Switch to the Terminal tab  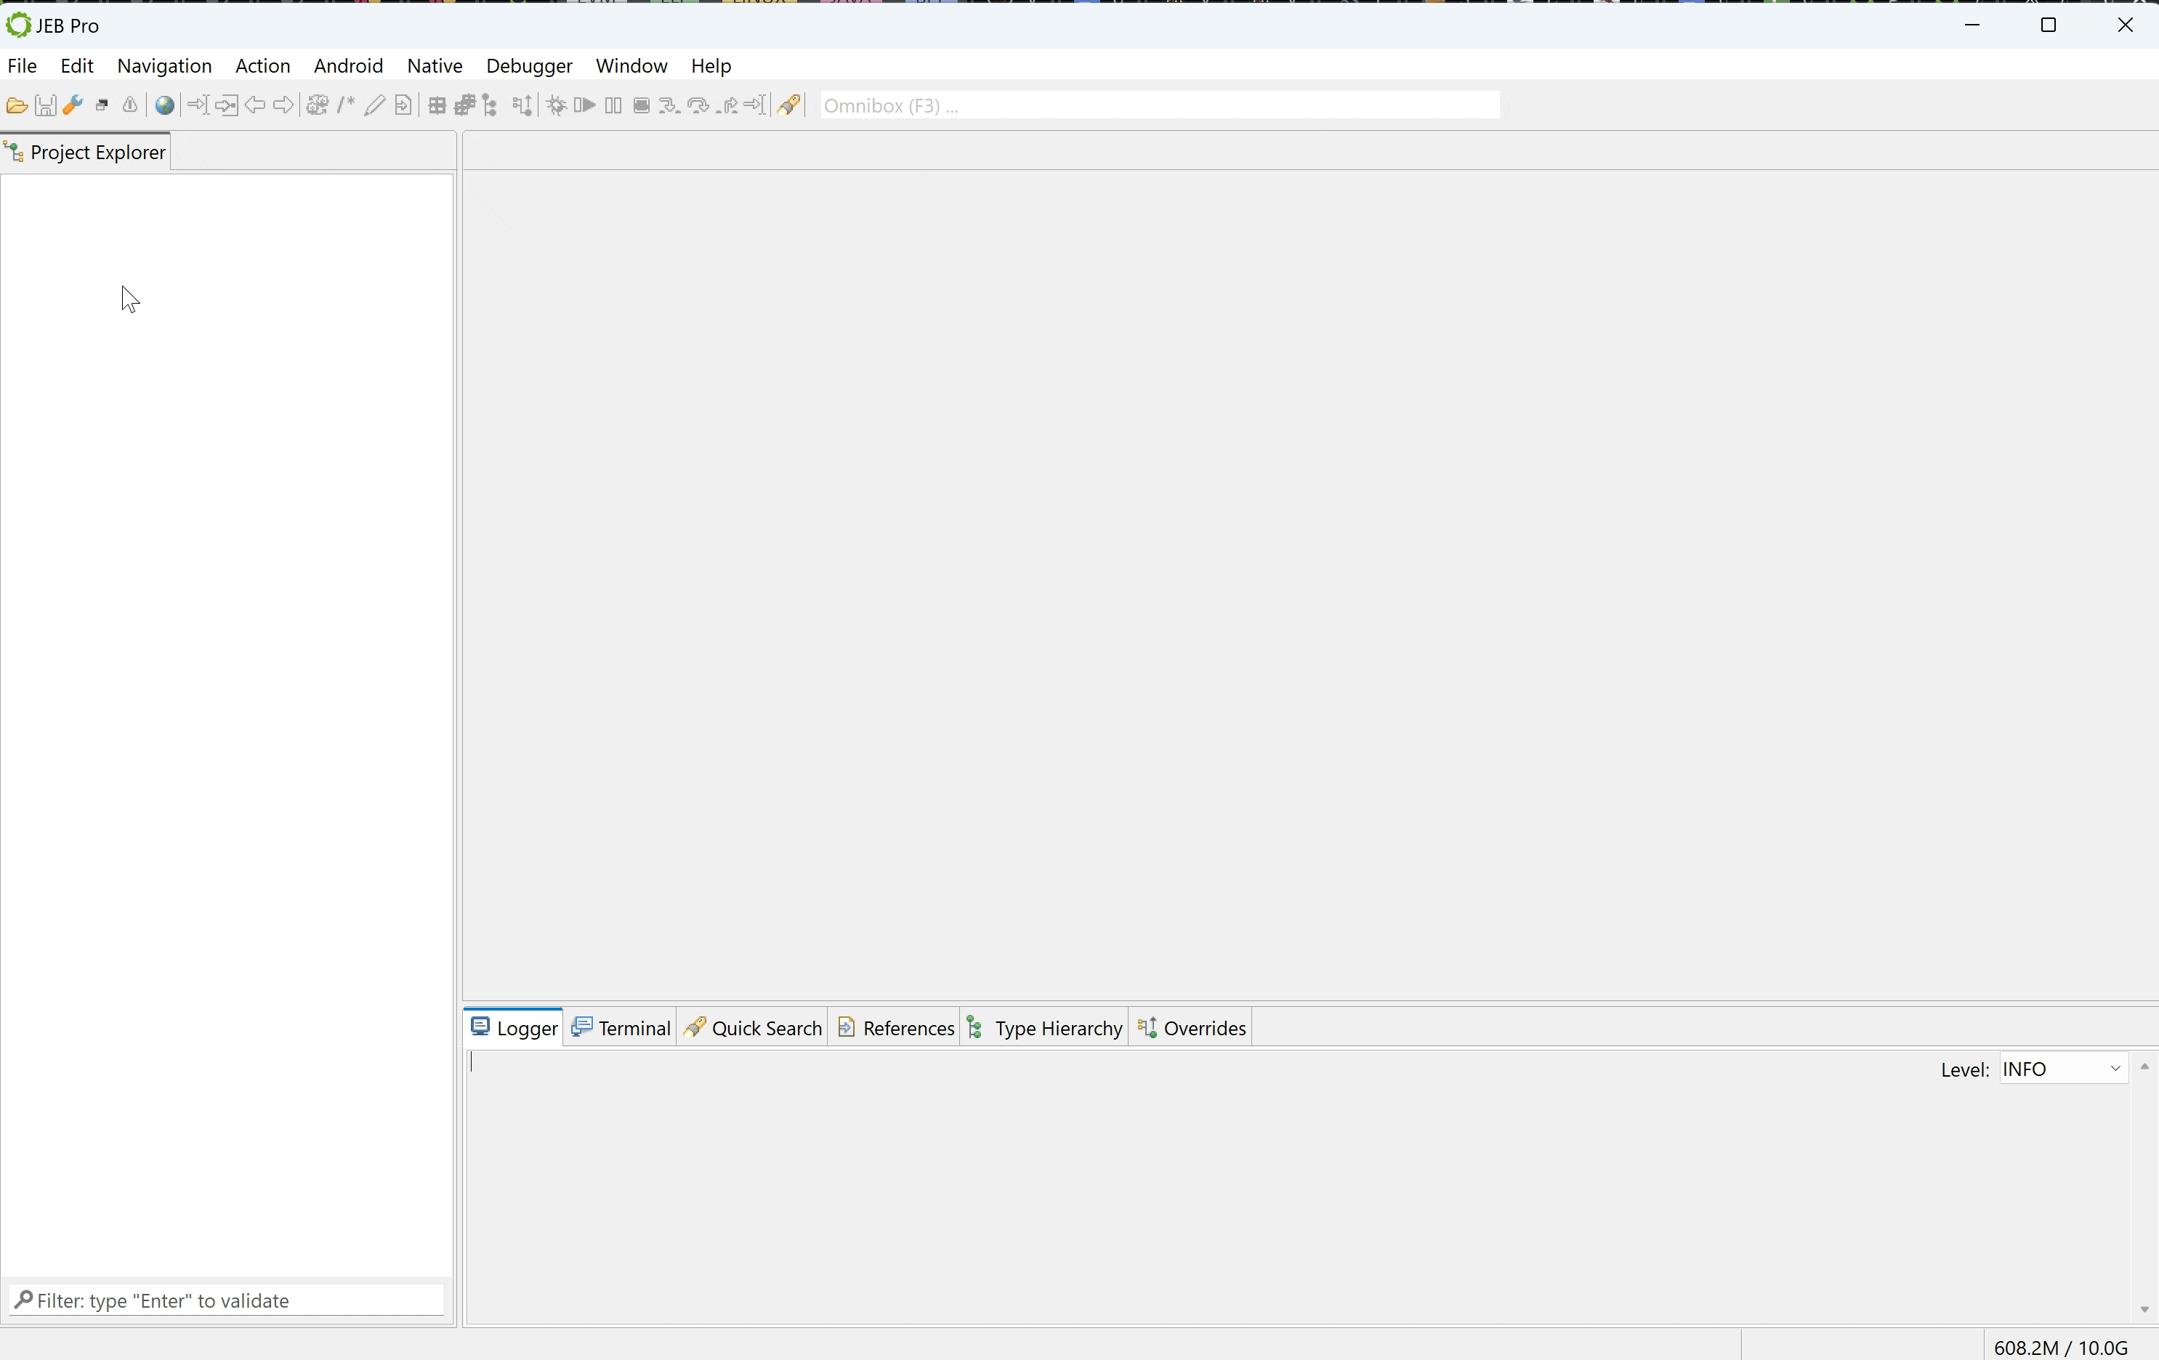point(621,1027)
